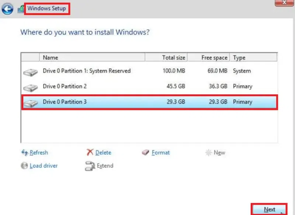Screen dimensions: 295x215
Task: Click the drive icon for Partition 2
Action: pyautogui.click(x=31, y=88)
